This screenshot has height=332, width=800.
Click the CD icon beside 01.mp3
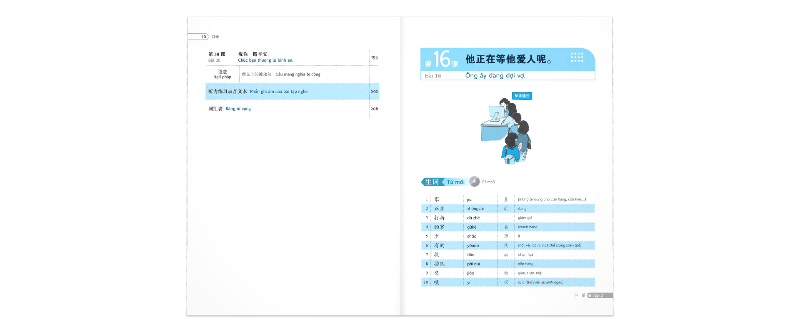coord(474,182)
